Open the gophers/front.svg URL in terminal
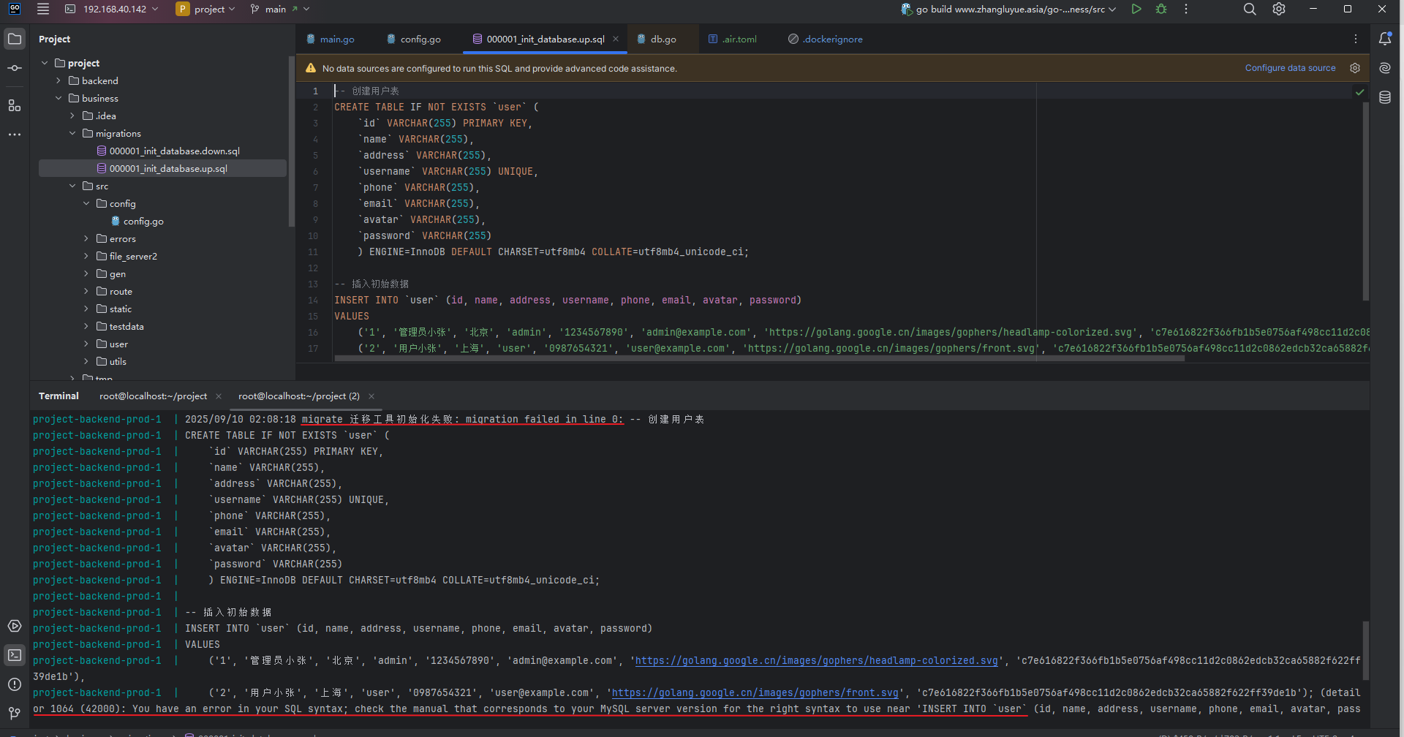1404x737 pixels. point(755,692)
